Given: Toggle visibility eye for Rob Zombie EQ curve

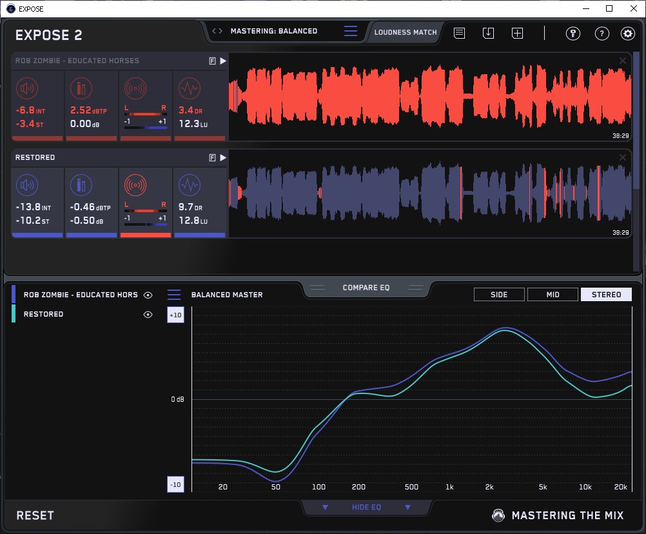Looking at the screenshot, I should [x=148, y=295].
